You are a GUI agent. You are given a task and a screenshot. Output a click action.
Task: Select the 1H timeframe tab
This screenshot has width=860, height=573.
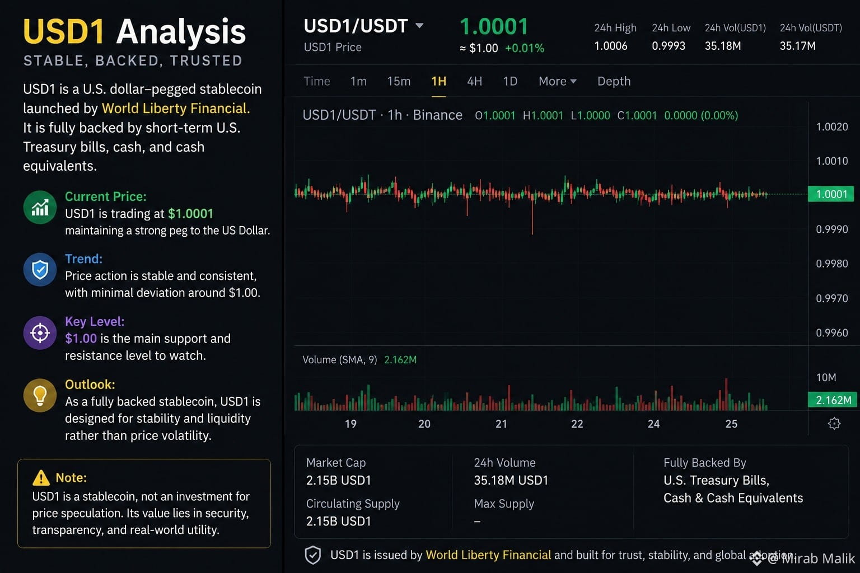[439, 81]
